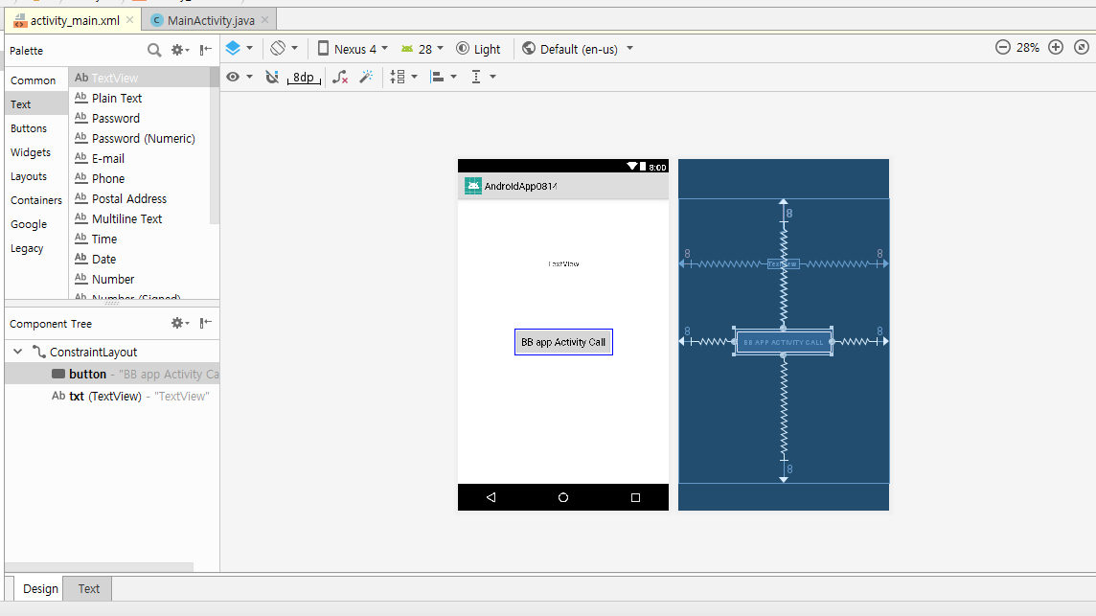
Task: Select the Plain Text palette item
Action: click(140, 98)
